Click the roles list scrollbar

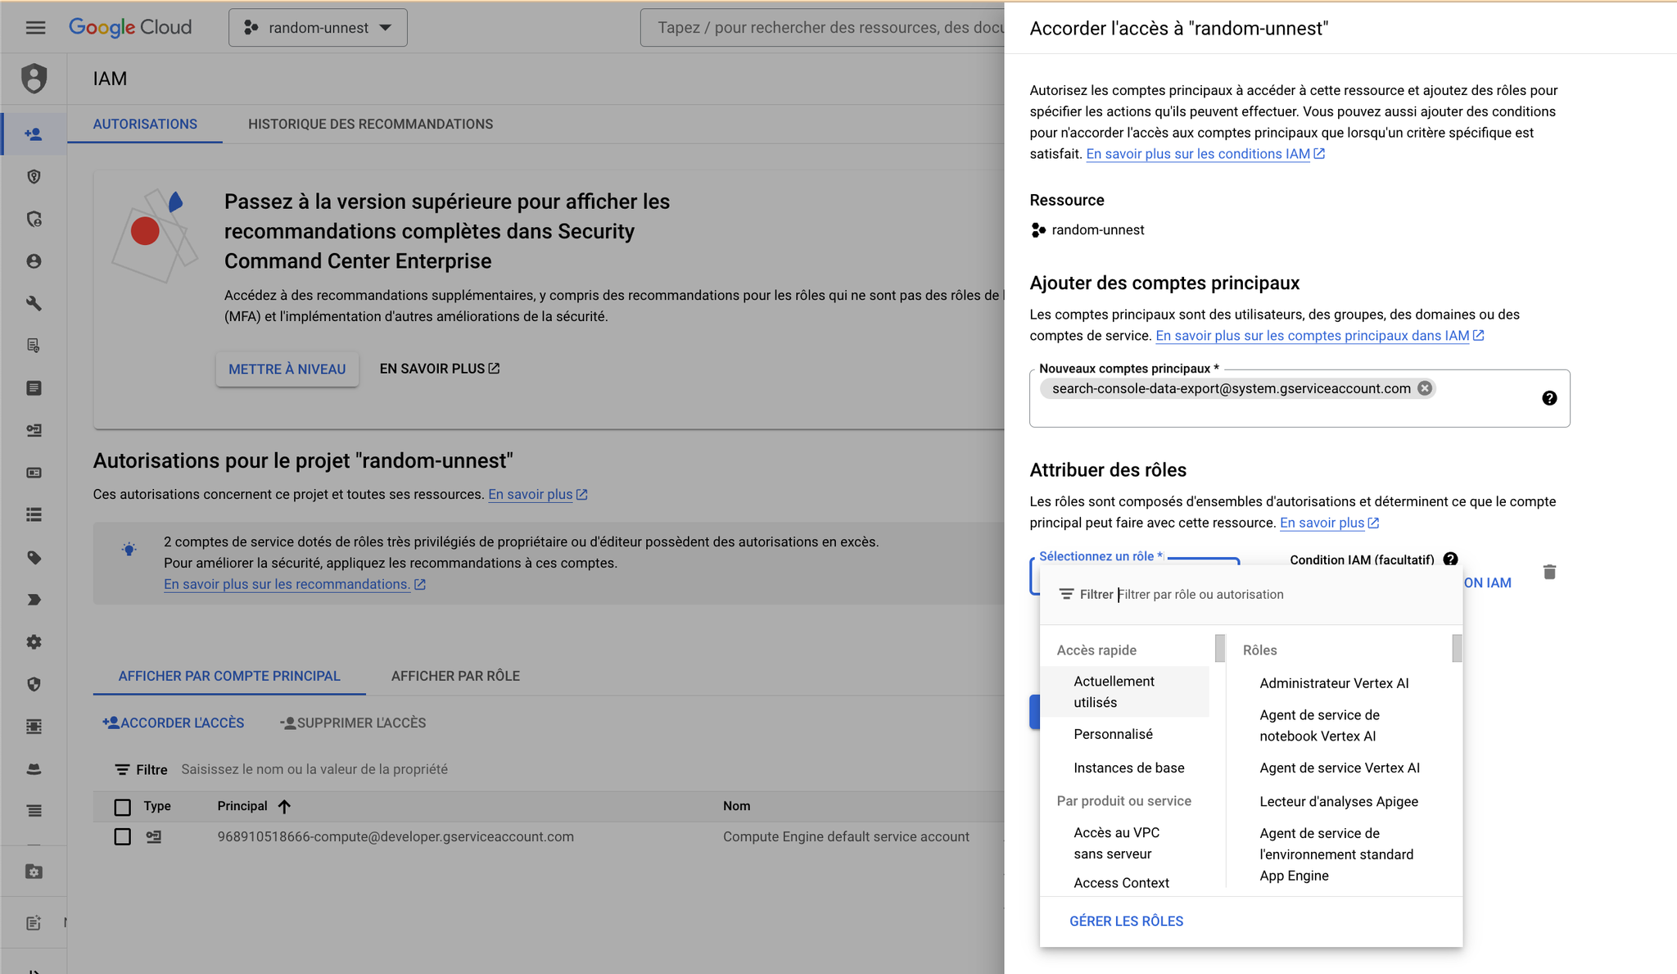click(x=1457, y=648)
